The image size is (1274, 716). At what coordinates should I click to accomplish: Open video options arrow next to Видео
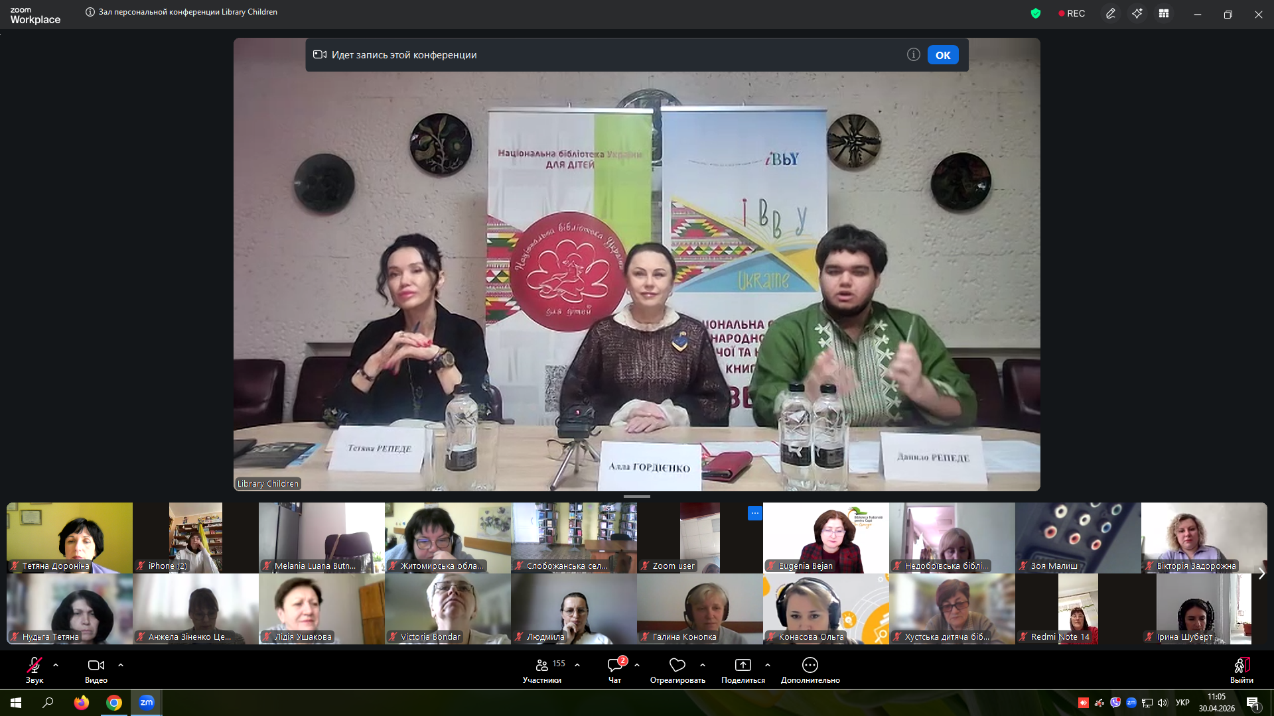(x=121, y=665)
